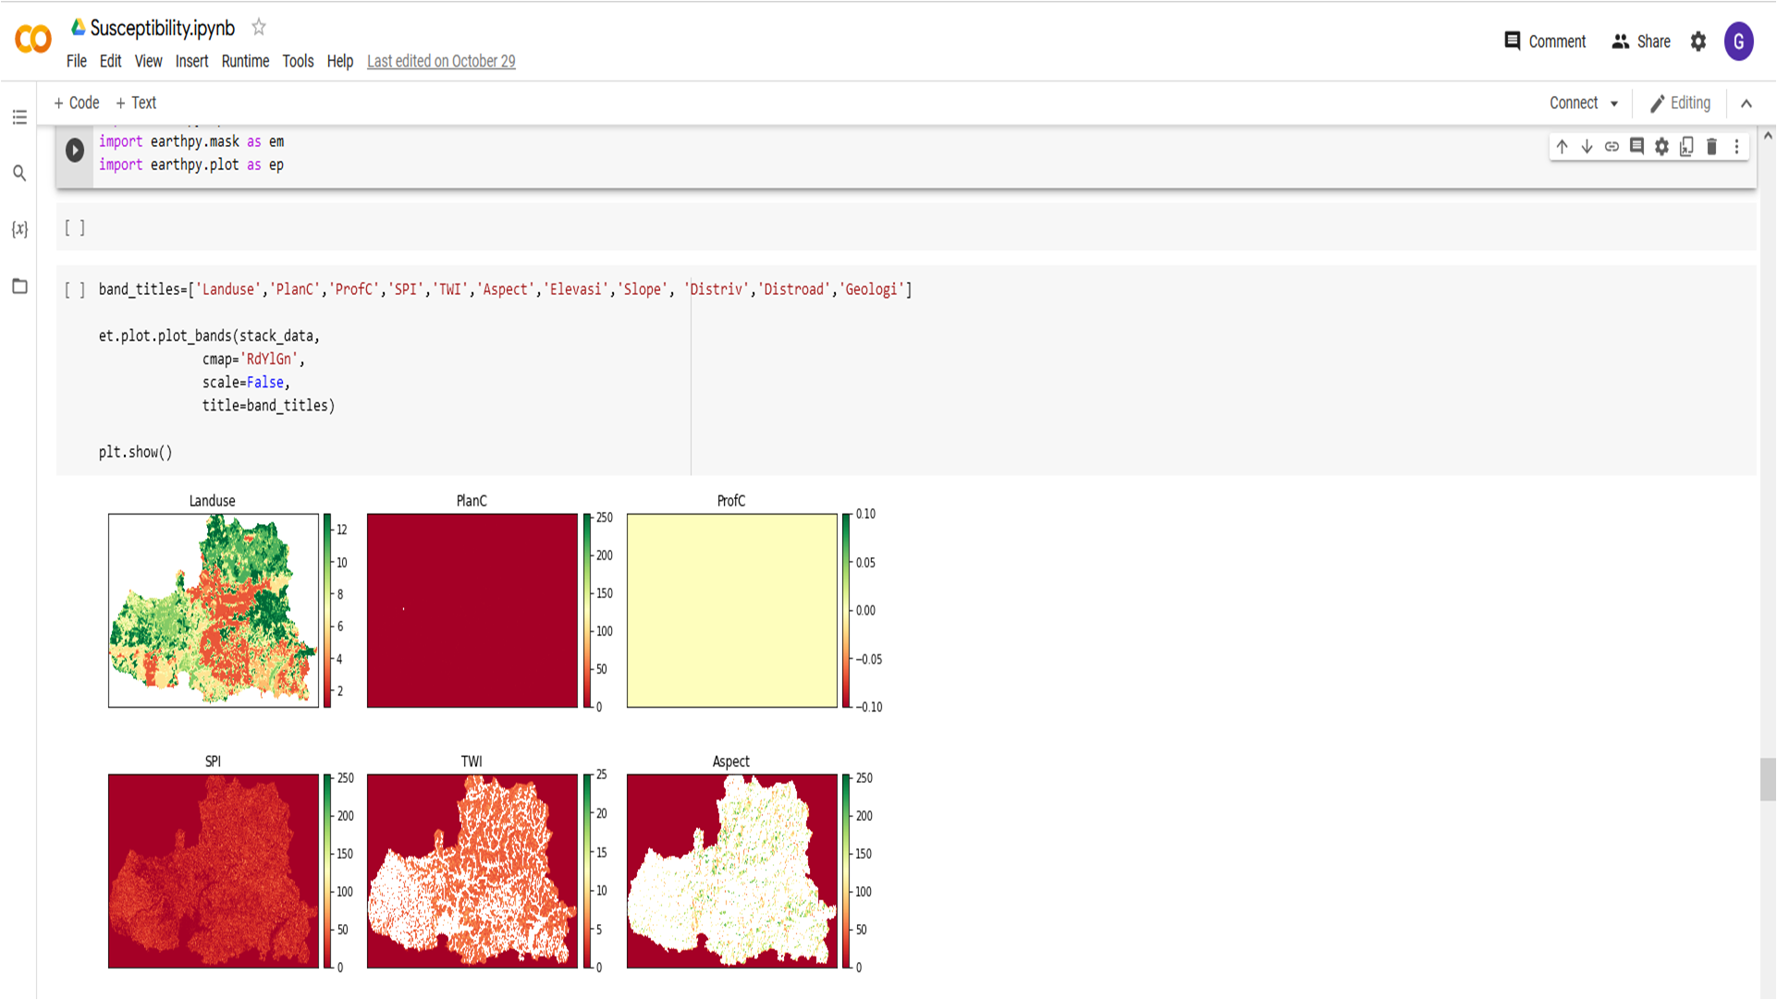Click the more options vertical dots icon
This screenshot has height=1000, width=1777.
pyautogui.click(x=1734, y=146)
